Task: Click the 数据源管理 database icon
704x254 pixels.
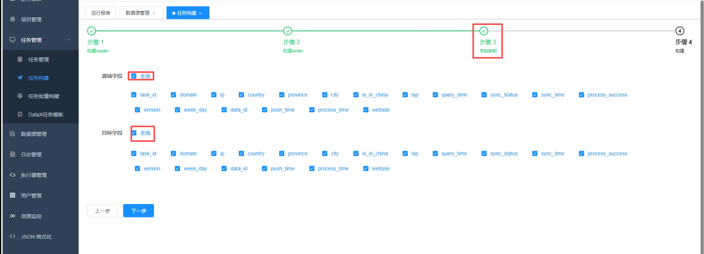Action: coord(13,134)
